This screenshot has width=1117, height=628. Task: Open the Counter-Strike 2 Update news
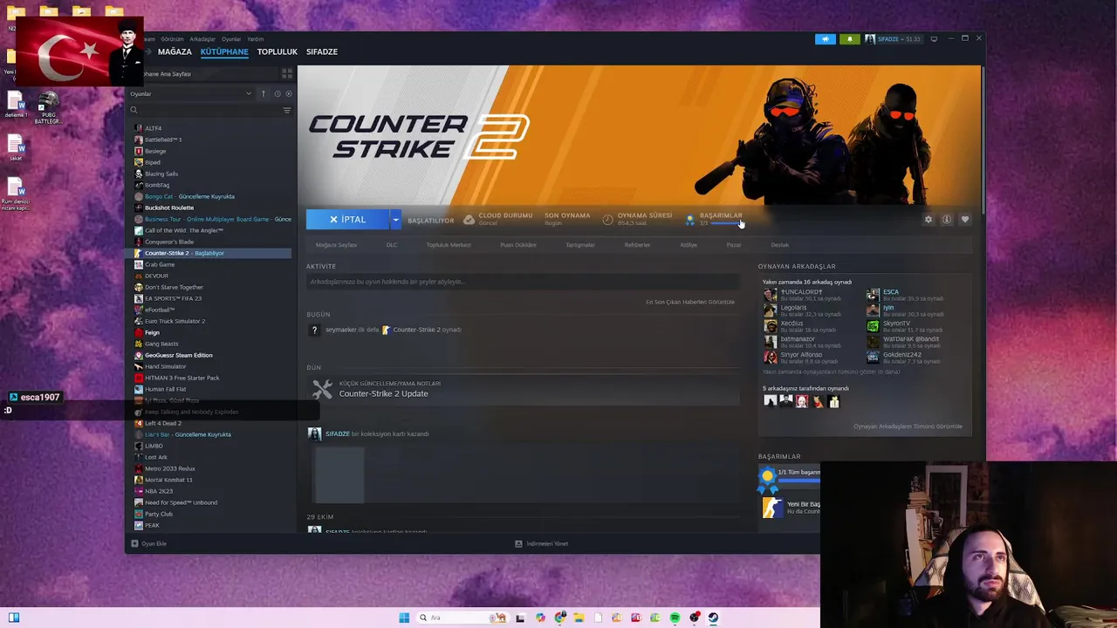click(383, 393)
